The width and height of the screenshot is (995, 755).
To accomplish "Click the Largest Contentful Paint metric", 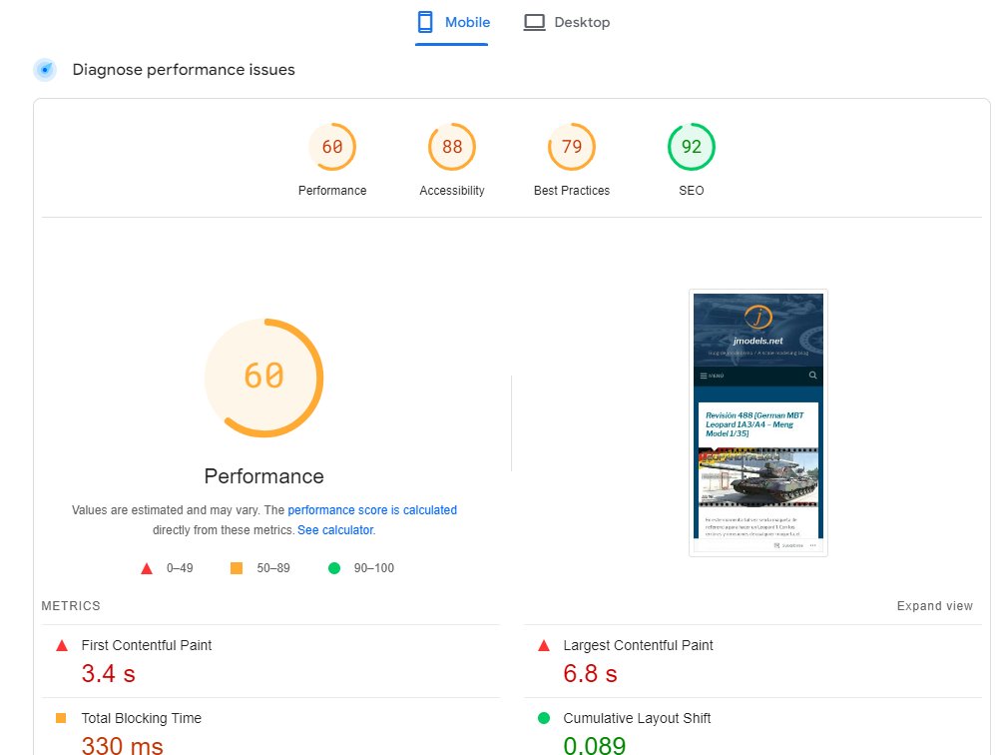I will (638, 645).
